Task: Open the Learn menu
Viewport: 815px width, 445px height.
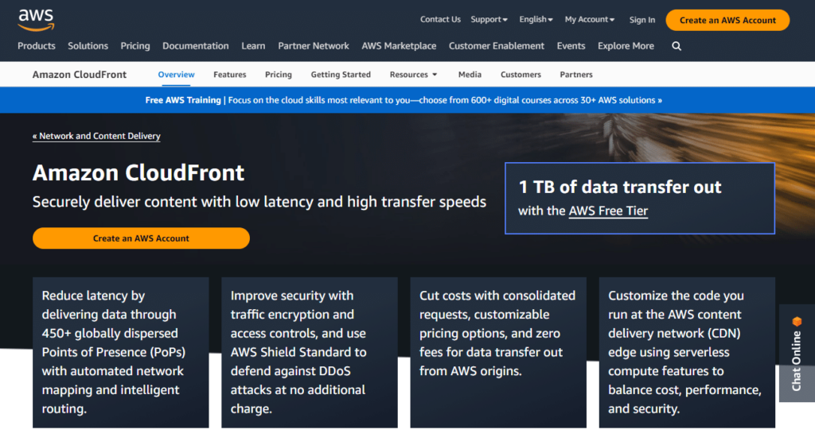Action: 253,46
